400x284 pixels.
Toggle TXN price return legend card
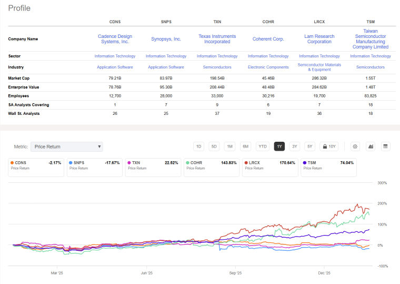[x=153, y=168]
